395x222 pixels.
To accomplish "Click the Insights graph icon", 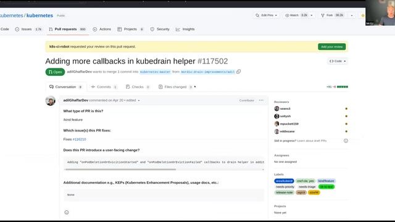I will tap(178, 29).
